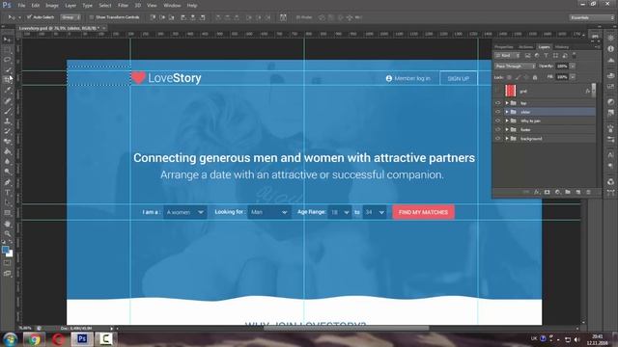Enable Show Transform Controls checkbox

(x=91, y=17)
